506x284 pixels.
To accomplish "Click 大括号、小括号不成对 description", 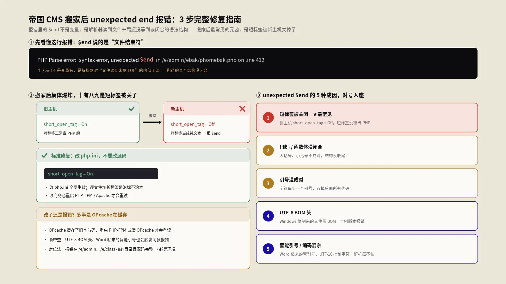I will 312,156.
